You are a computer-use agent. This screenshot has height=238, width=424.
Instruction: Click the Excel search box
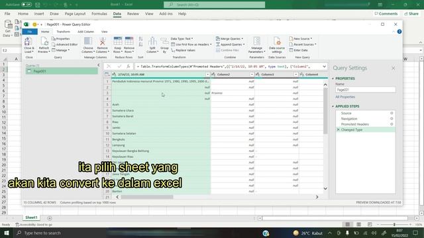pos(215,5)
